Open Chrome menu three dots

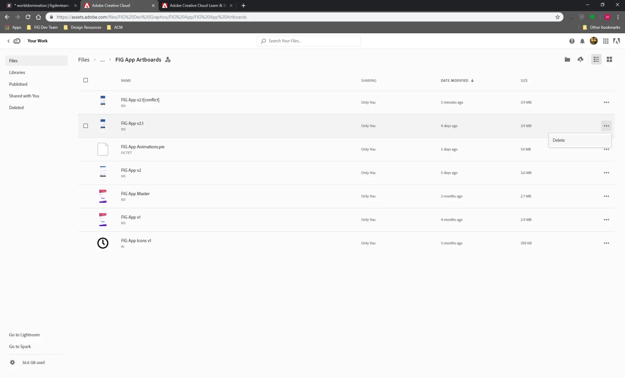click(x=618, y=17)
